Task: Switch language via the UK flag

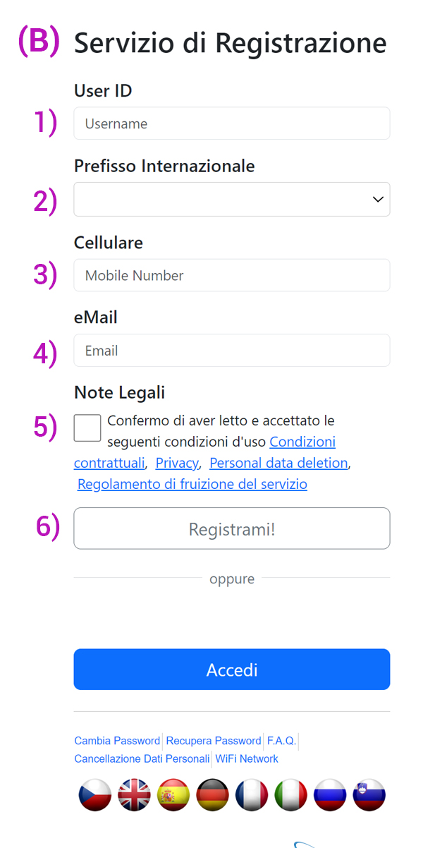Action: tap(134, 795)
